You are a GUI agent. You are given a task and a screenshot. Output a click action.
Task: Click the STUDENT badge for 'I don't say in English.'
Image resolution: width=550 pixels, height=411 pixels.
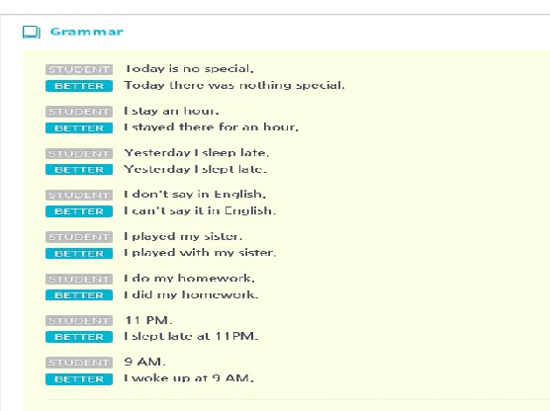tap(79, 195)
